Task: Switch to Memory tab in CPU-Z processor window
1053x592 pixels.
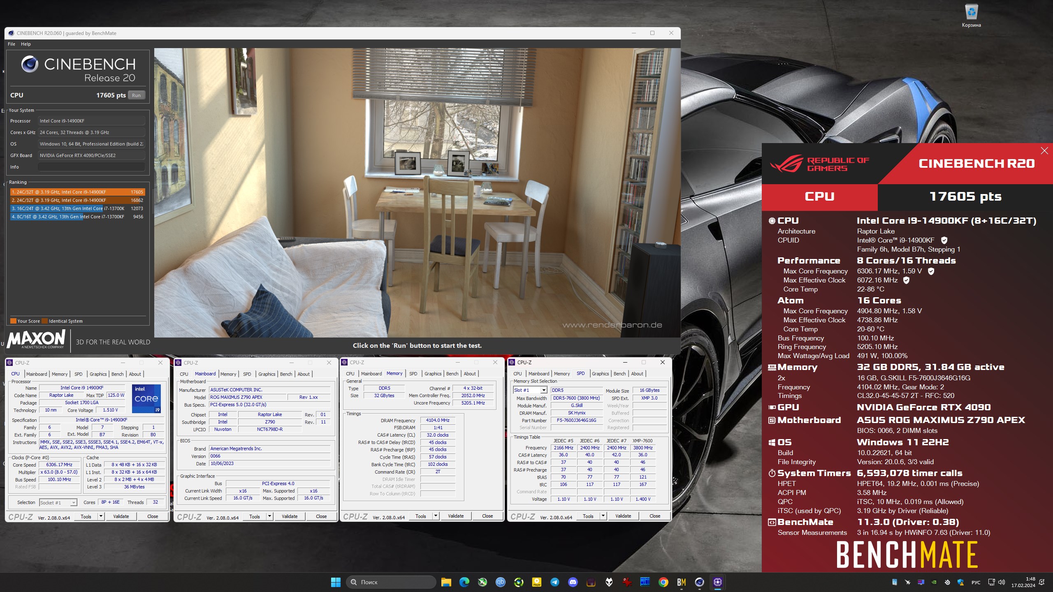Action: 60,374
